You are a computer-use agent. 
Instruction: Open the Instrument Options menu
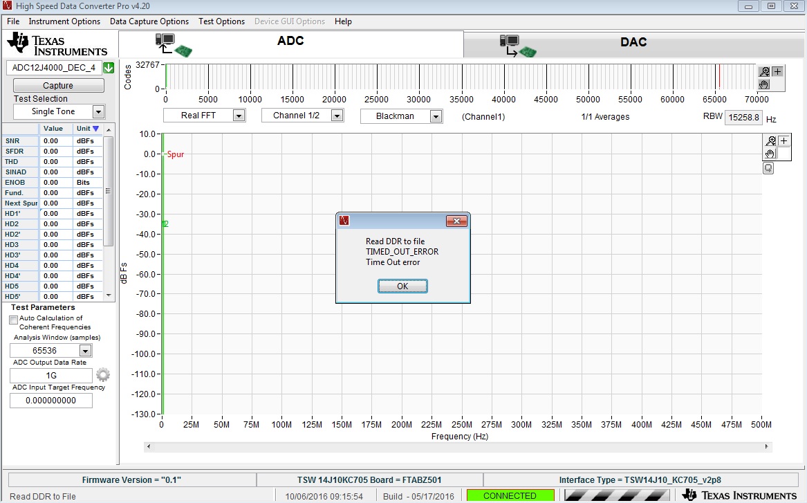pos(64,21)
